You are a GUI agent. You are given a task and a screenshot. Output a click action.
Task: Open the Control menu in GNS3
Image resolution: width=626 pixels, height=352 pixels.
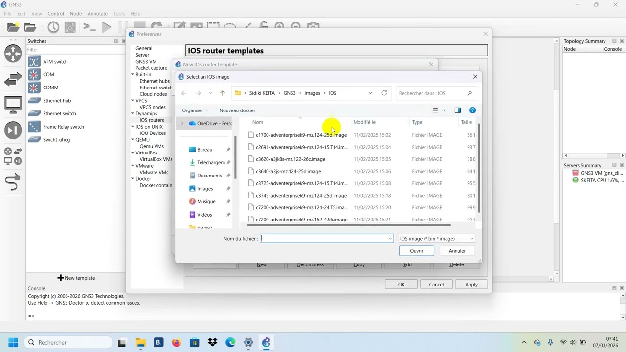point(55,14)
